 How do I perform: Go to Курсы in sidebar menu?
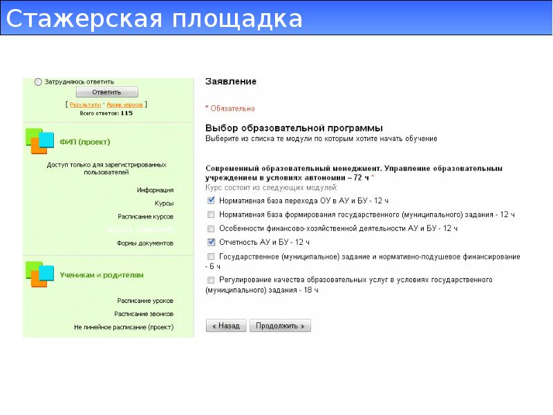coord(164,203)
